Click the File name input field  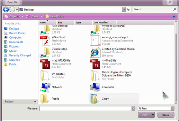pyautogui.click(x=85, y=109)
